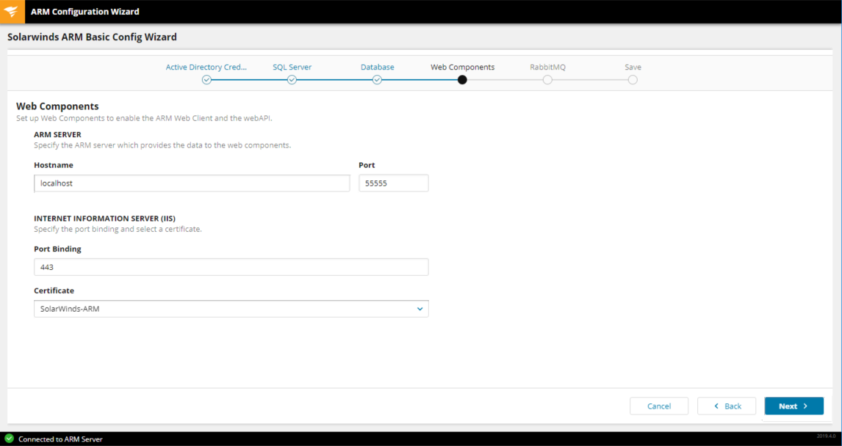Click the SolarWinds logo icon

pos(12,12)
